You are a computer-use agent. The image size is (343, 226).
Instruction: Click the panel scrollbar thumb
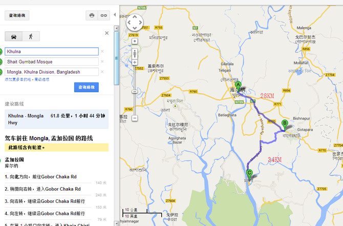pyautogui.click(x=116, y=58)
